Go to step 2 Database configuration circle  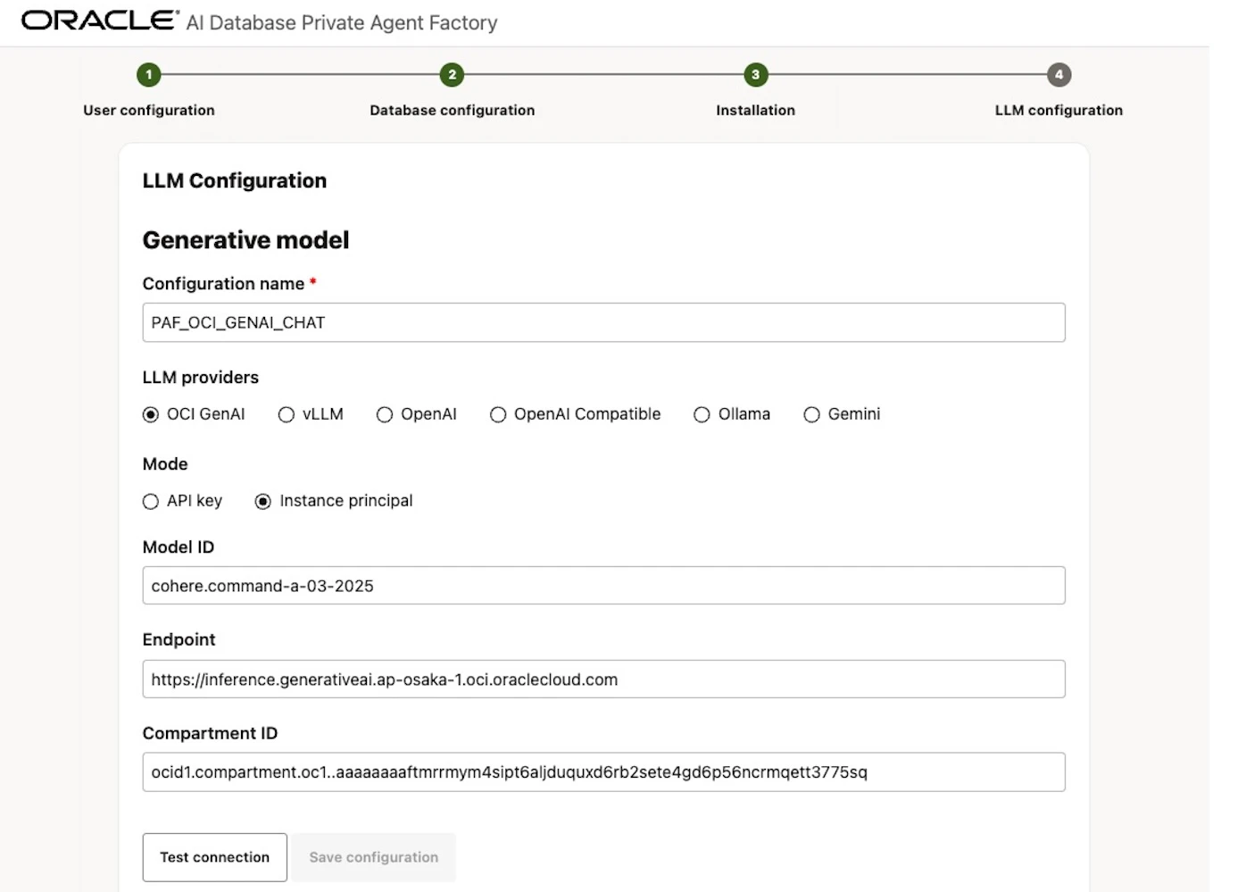453,75
